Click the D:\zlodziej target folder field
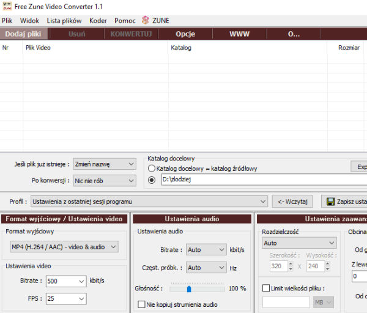This screenshot has height=313, width=367. point(264,179)
